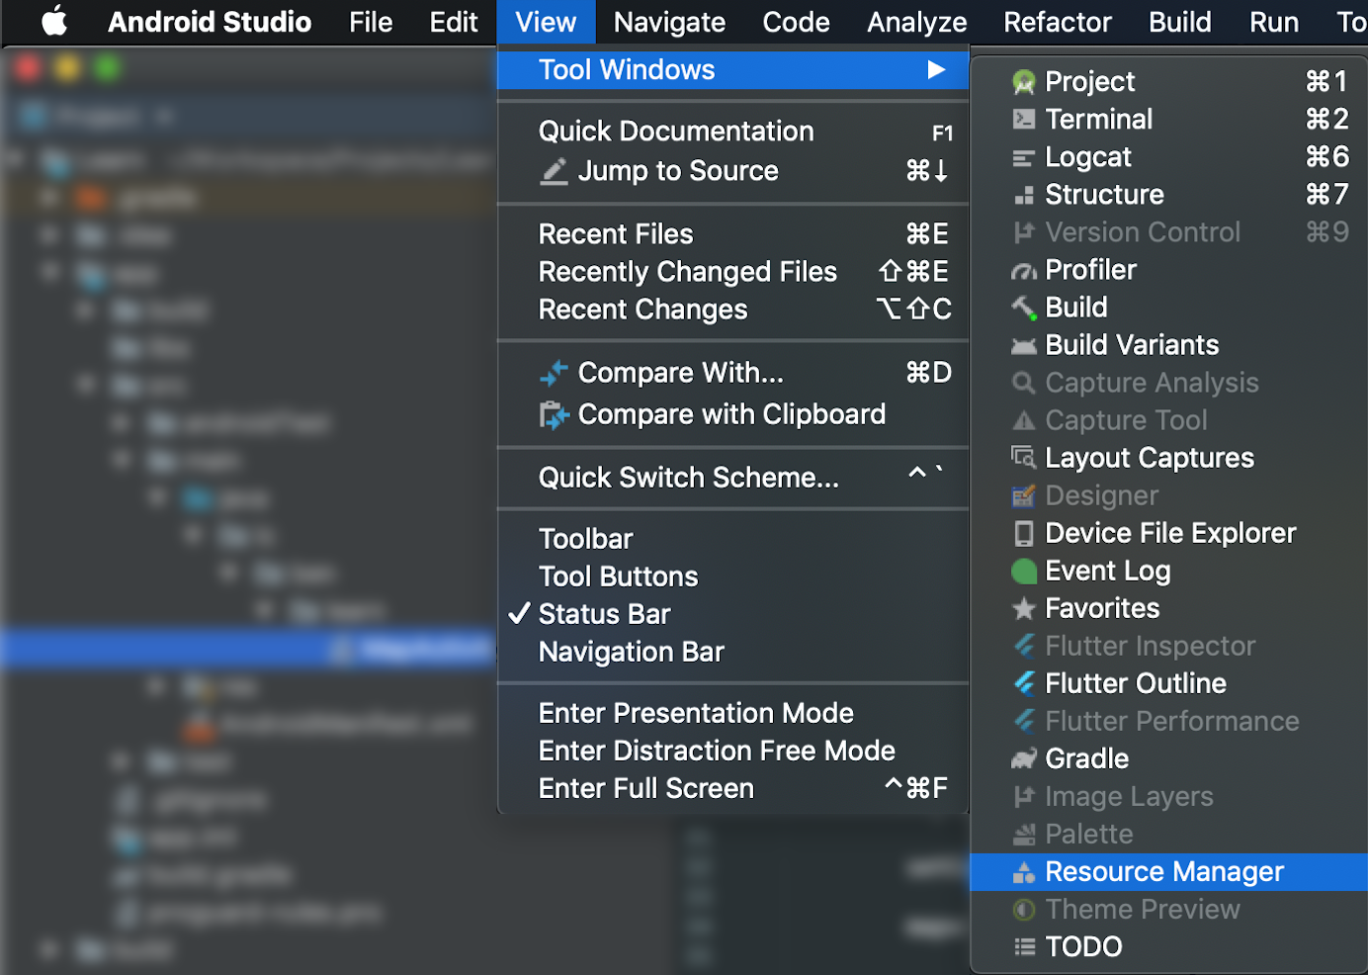The image size is (1368, 975).
Task: Select Recent Changes
Action: click(x=732, y=310)
